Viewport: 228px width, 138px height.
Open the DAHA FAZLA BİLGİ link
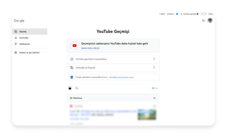pyautogui.click(x=91, y=48)
